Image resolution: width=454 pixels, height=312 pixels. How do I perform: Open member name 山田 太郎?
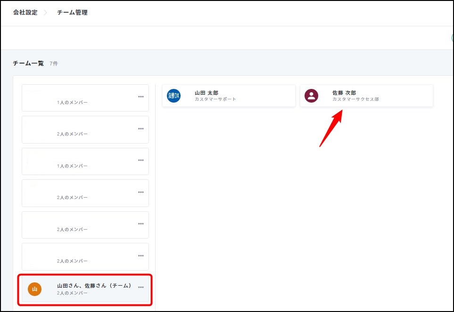(x=206, y=93)
